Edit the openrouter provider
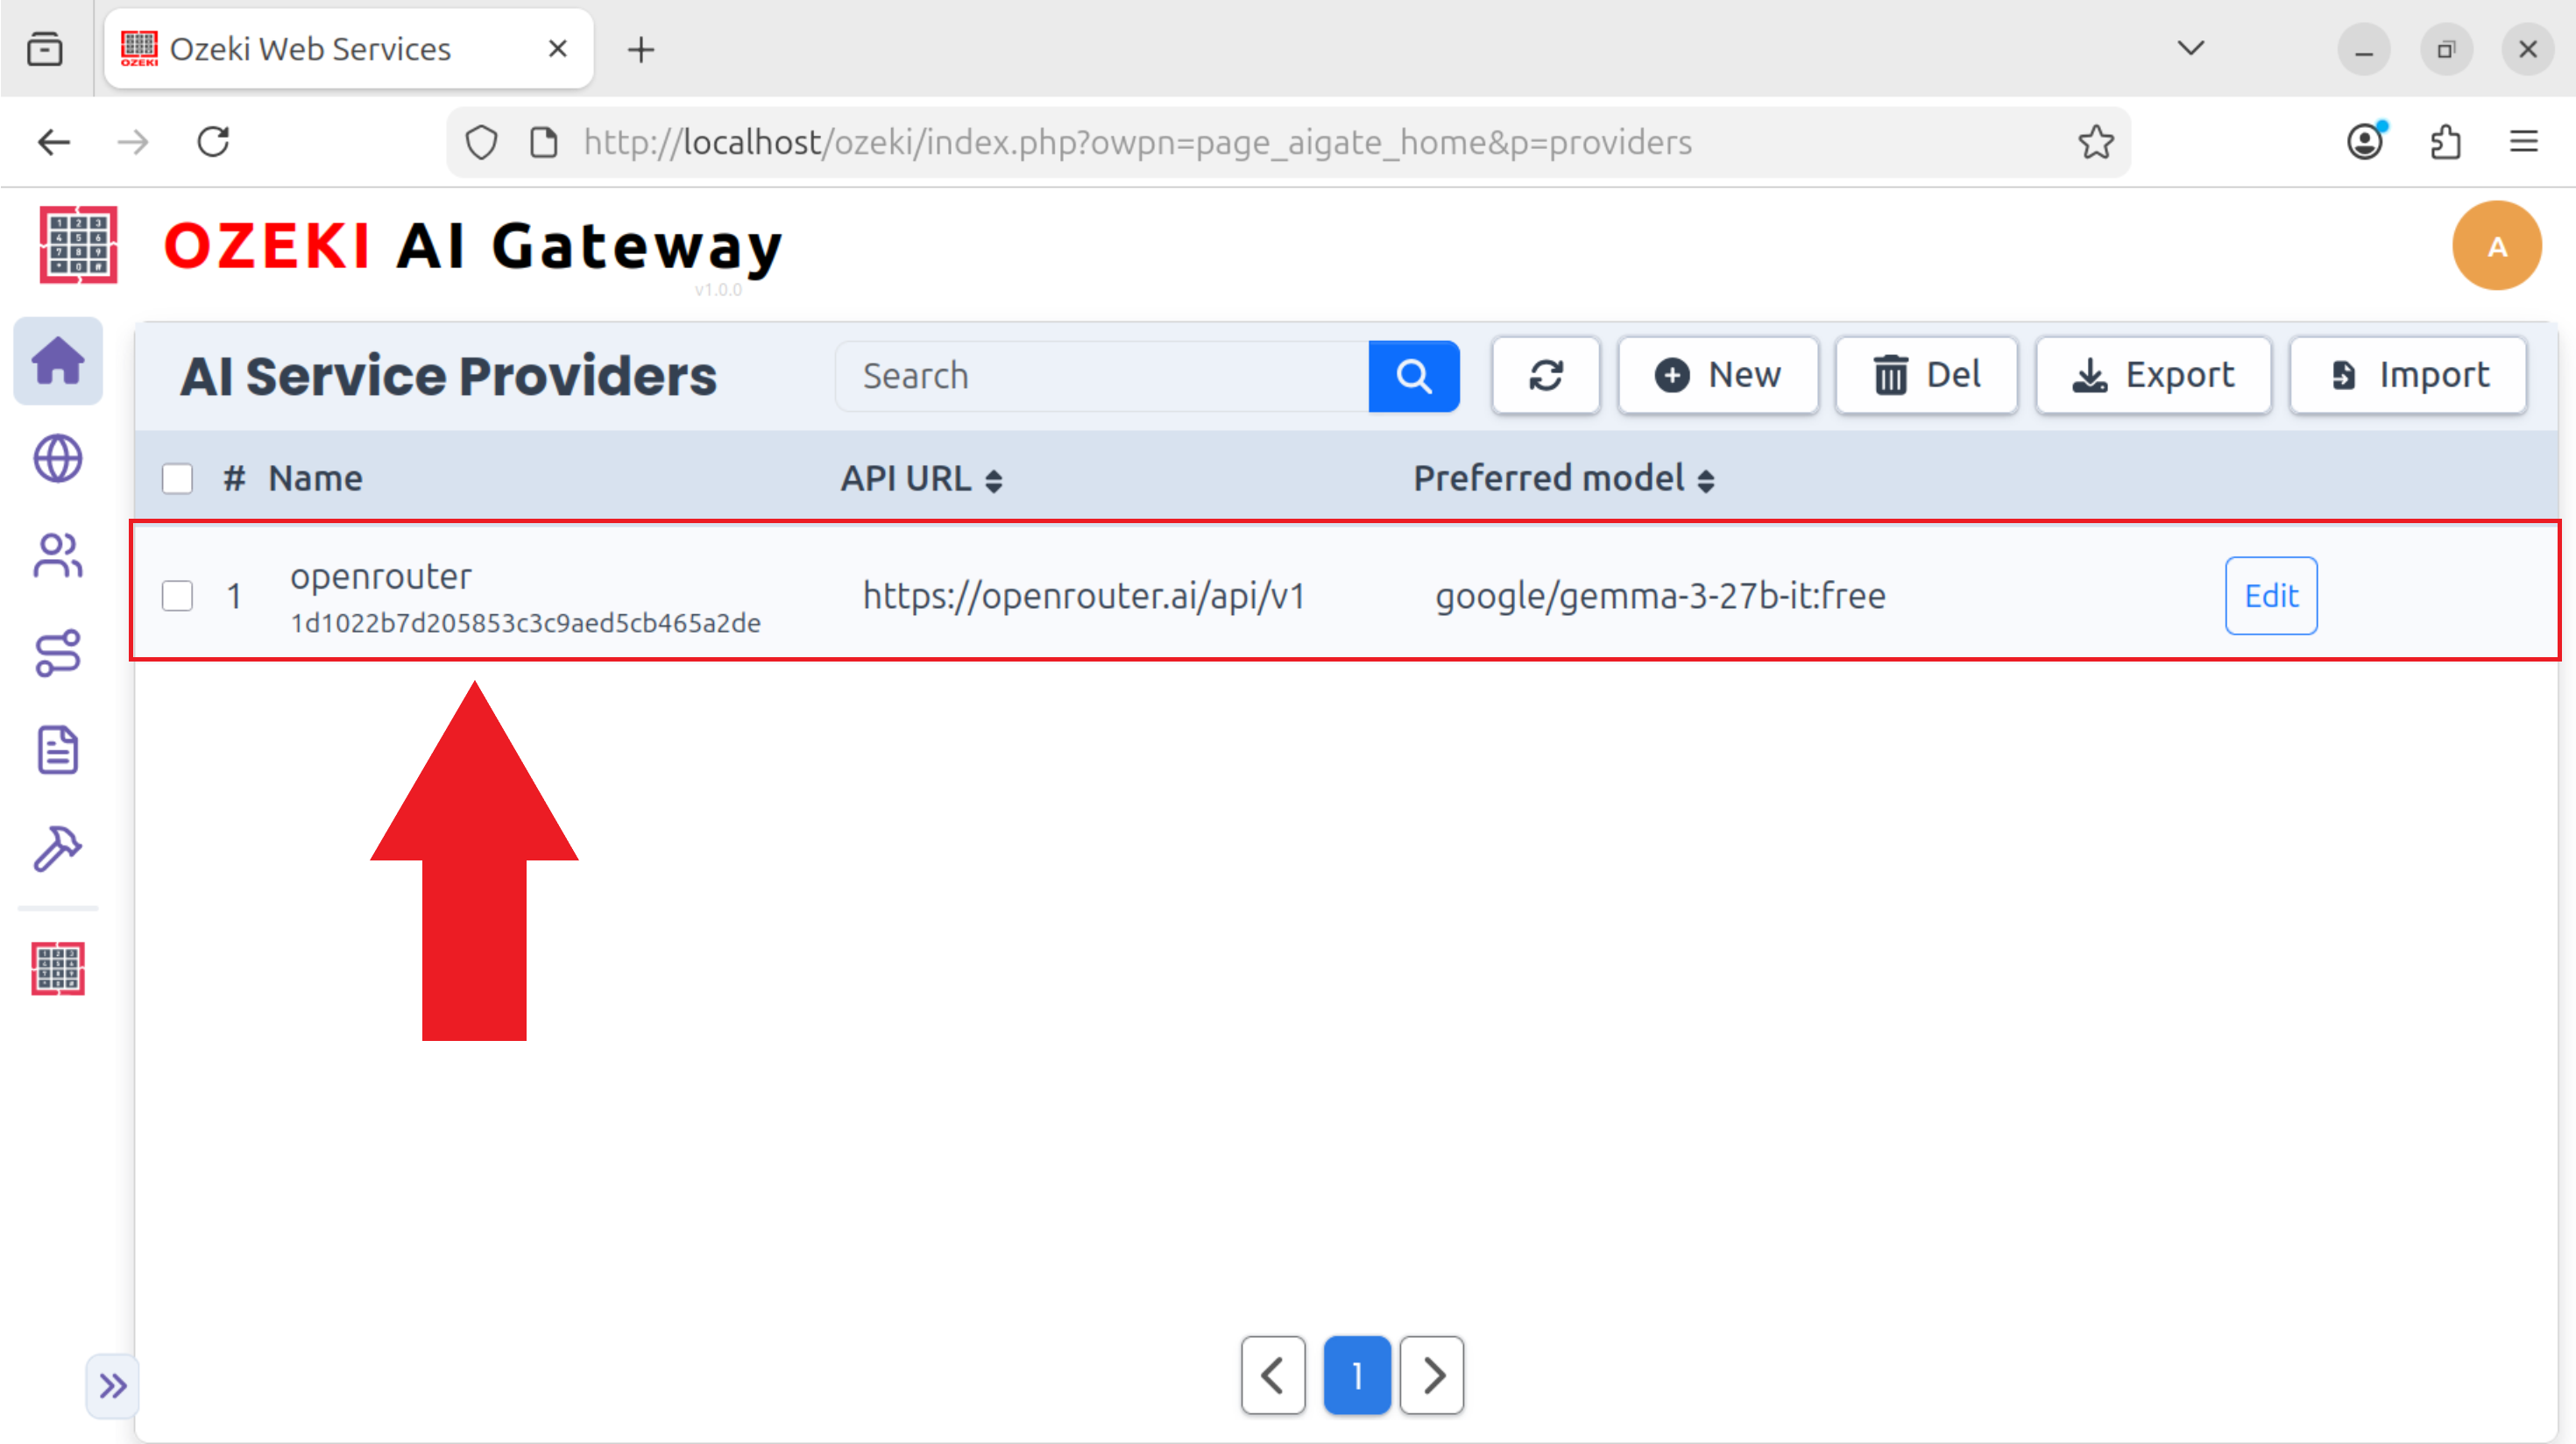 [x=2271, y=595]
